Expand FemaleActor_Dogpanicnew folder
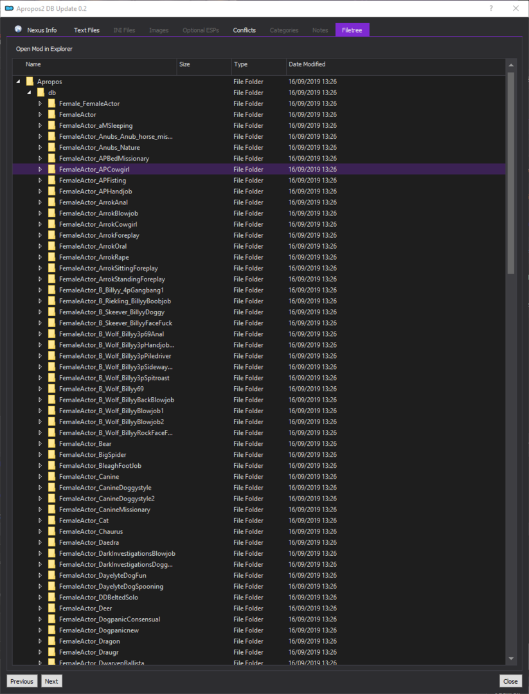The height and width of the screenshot is (694, 529). click(40, 630)
